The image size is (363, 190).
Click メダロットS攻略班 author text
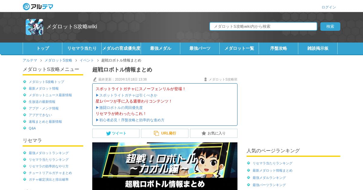[223, 79]
